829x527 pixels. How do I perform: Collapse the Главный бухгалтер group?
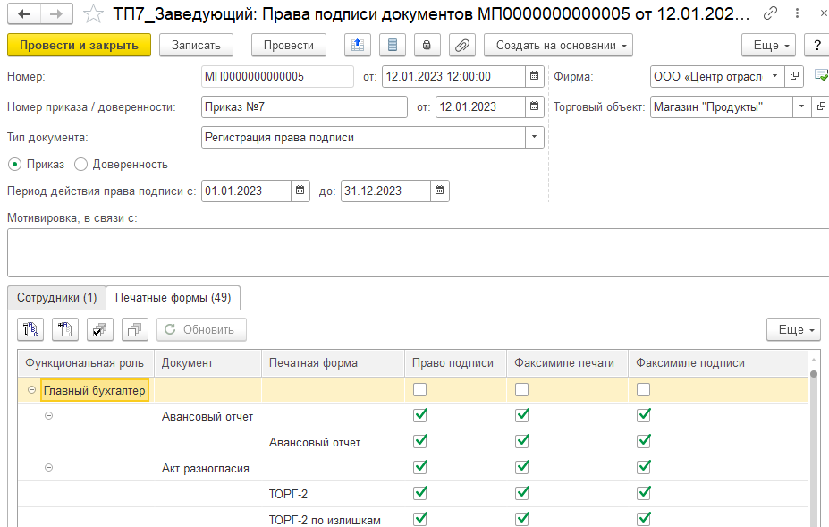click(32, 387)
